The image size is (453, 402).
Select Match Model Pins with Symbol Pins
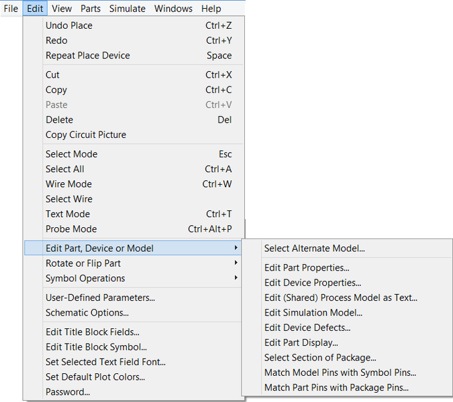coord(340,373)
